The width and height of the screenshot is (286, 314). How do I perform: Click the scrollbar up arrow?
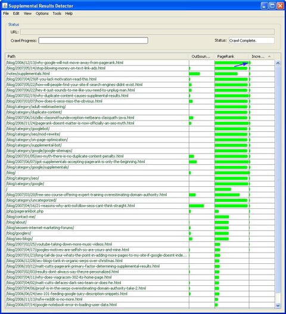pyautogui.click(x=278, y=63)
